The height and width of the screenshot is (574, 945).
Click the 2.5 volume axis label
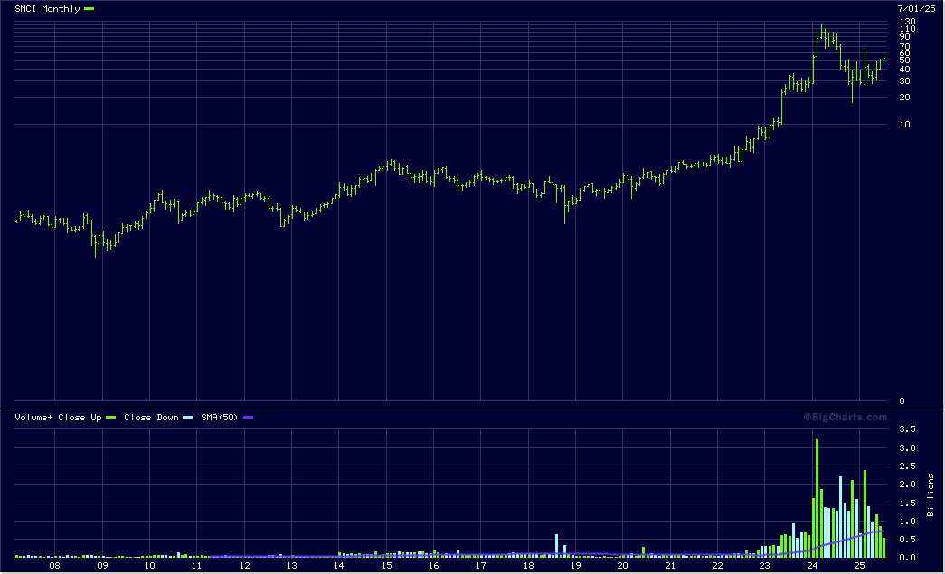click(x=907, y=466)
